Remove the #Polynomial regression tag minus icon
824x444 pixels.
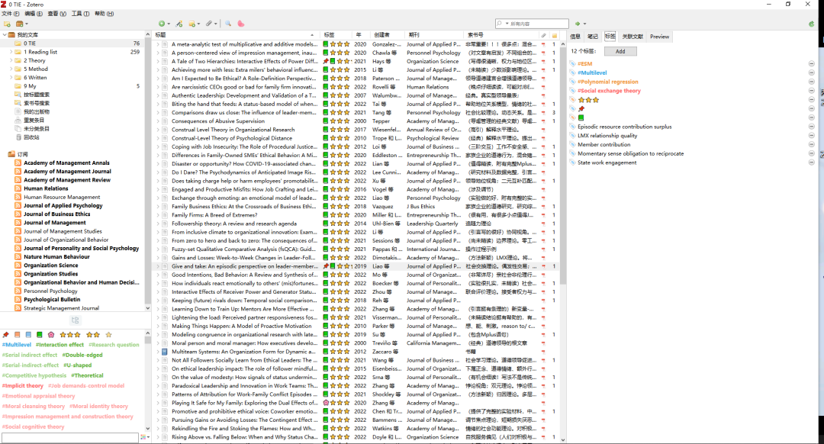[x=811, y=82]
